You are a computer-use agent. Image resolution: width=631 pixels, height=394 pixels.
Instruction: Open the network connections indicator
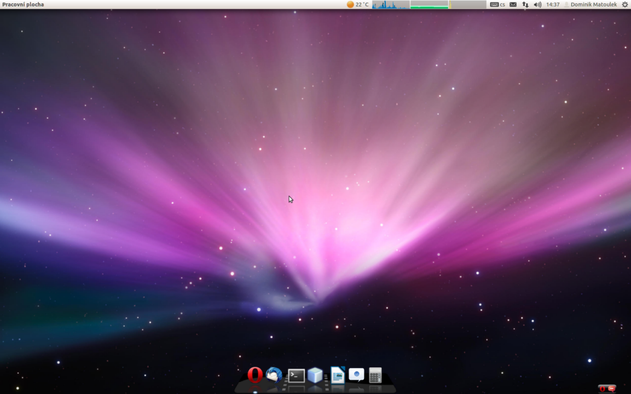click(525, 4)
